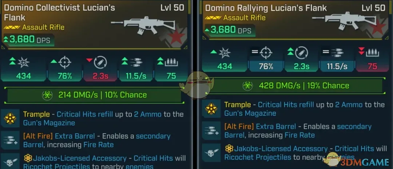Viewport: 393px width, 169px height.
Task: Click the corrosive biohazard icon beside 214 DMG/s
Action: click(47, 95)
